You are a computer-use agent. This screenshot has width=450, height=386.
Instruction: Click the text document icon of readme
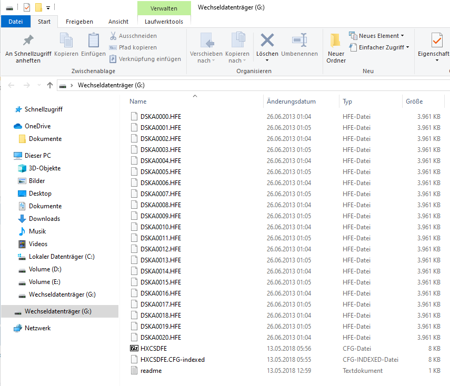134,371
